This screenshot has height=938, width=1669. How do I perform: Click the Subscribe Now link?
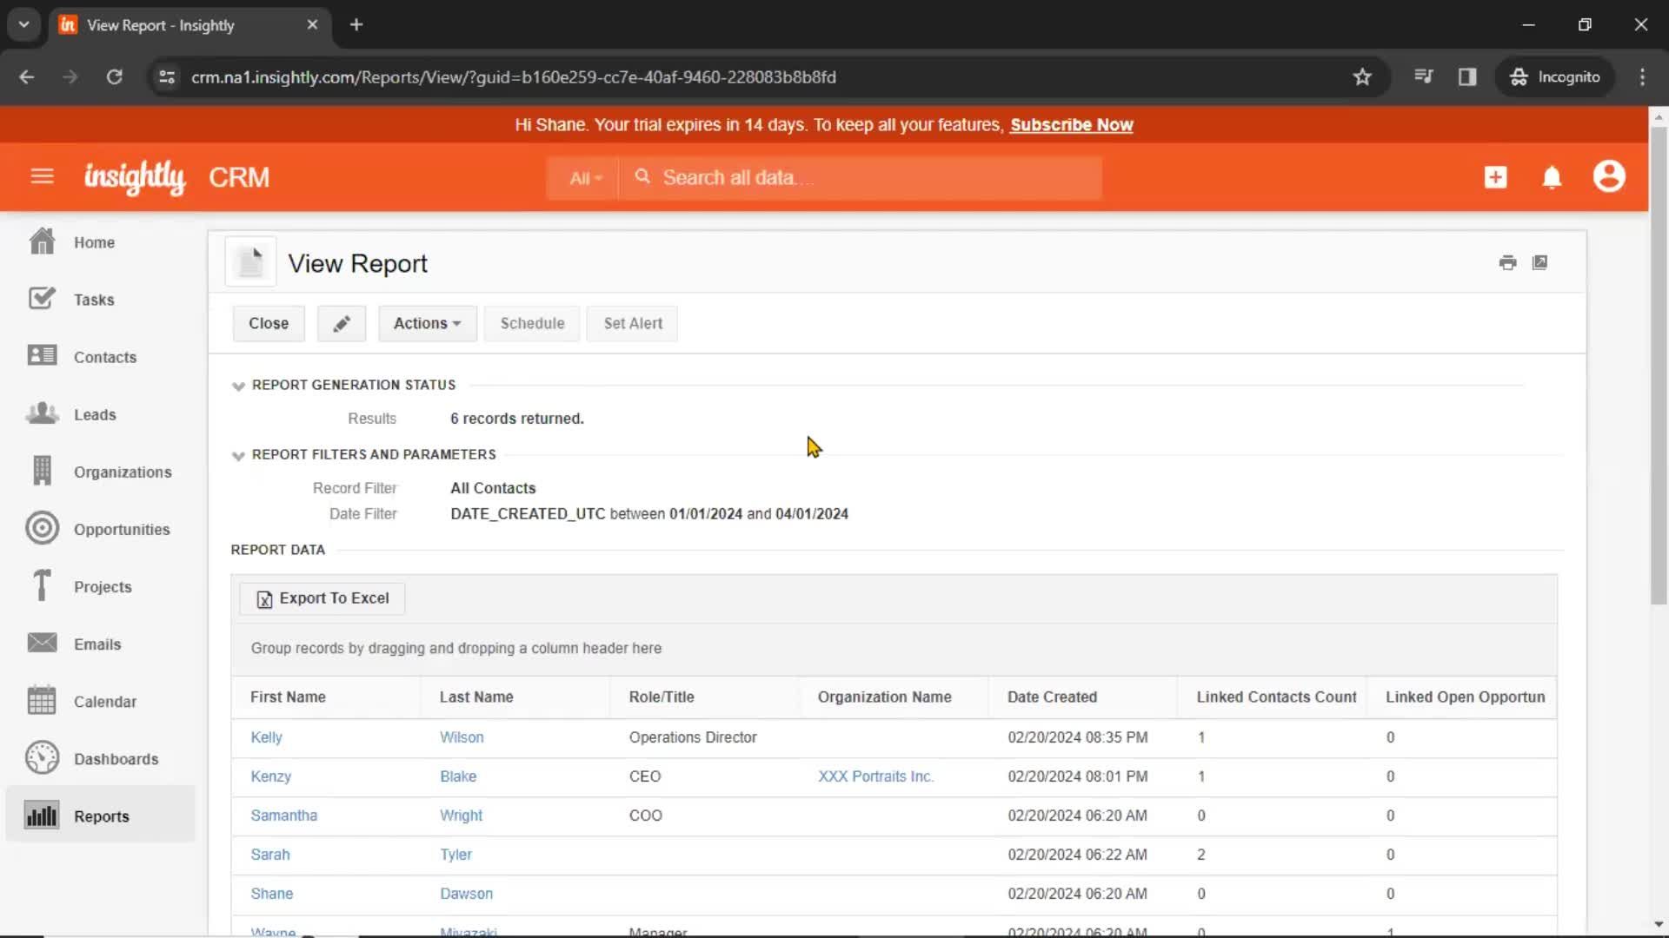click(1071, 124)
